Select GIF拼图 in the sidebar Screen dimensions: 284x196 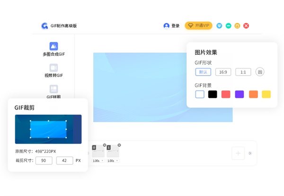point(53,92)
